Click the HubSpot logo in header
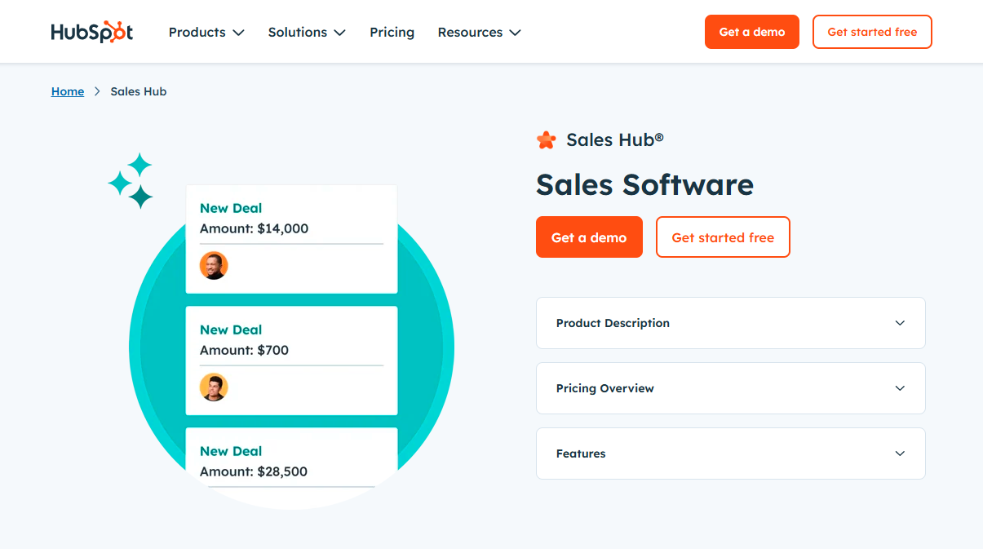 91,32
